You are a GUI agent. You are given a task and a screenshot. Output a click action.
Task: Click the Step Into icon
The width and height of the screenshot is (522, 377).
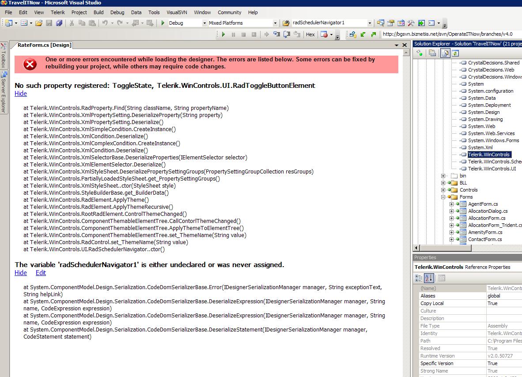(276, 34)
